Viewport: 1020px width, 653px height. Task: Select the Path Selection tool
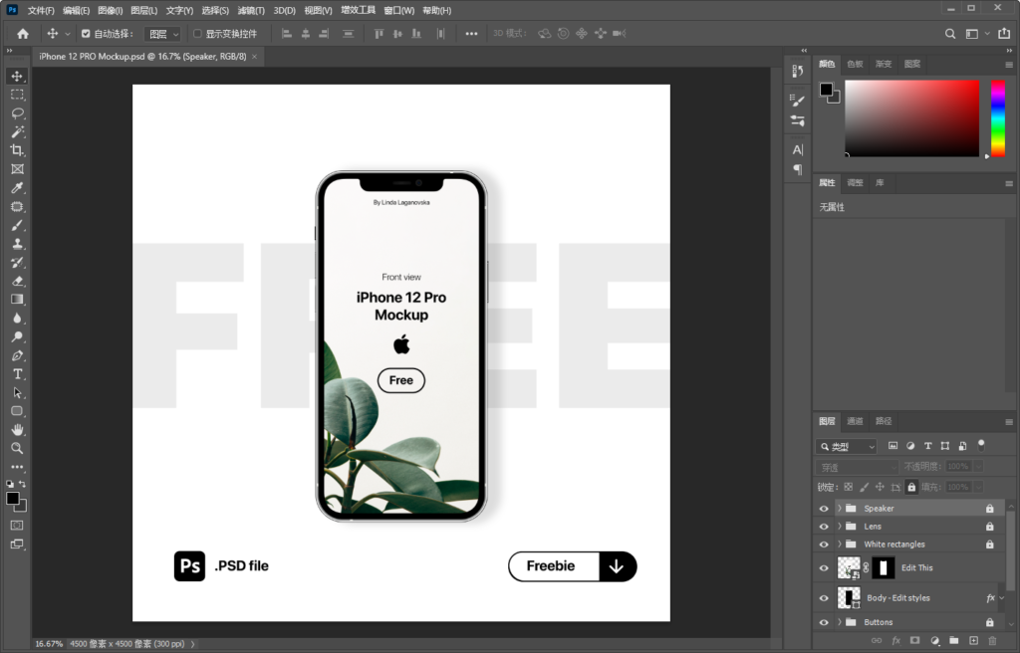(x=17, y=393)
